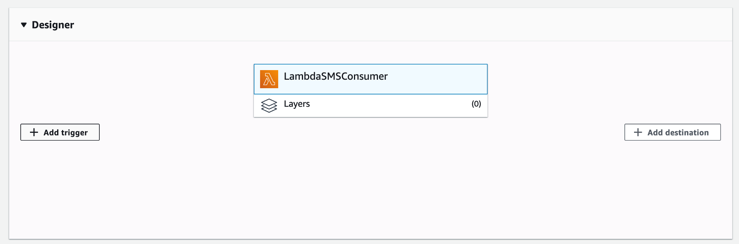This screenshot has width=739, height=244.
Task: Click the plus icon beside Add destination
Action: coord(638,132)
